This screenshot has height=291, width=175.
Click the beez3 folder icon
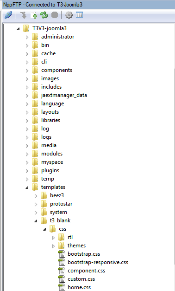(44, 195)
